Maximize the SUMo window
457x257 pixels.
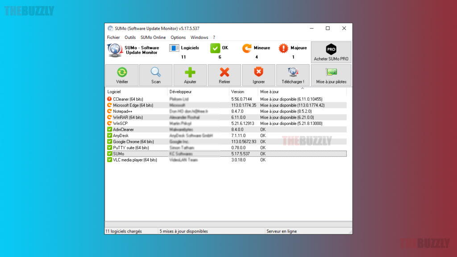click(328, 28)
